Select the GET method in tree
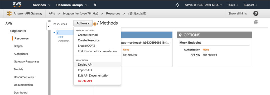Viewport: 270px width, 95px height. 61,37
